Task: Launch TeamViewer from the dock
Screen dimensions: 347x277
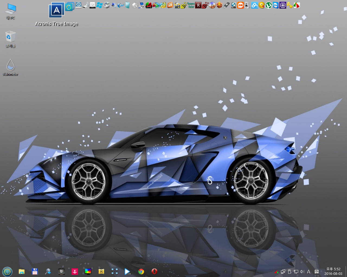Action: (x=276, y=5)
